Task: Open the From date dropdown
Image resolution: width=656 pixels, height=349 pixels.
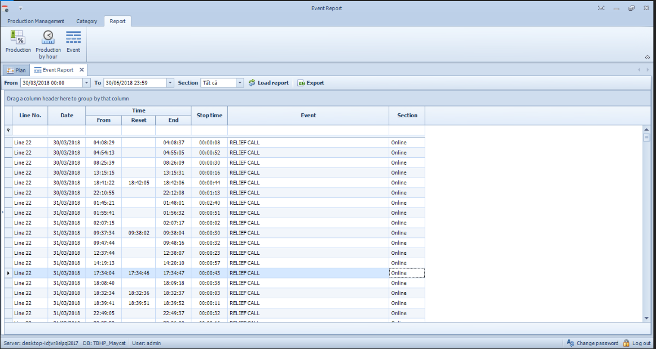Action: pos(86,83)
